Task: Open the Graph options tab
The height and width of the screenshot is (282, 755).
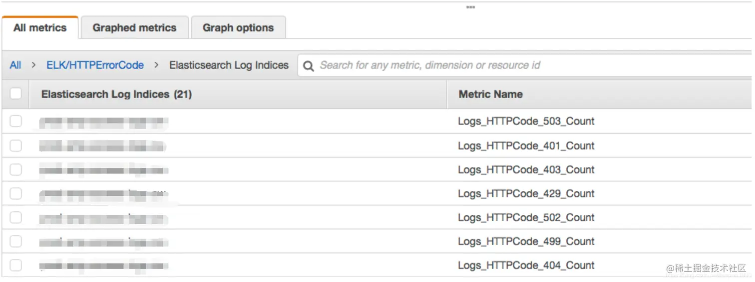Action: click(x=238, y=28)
